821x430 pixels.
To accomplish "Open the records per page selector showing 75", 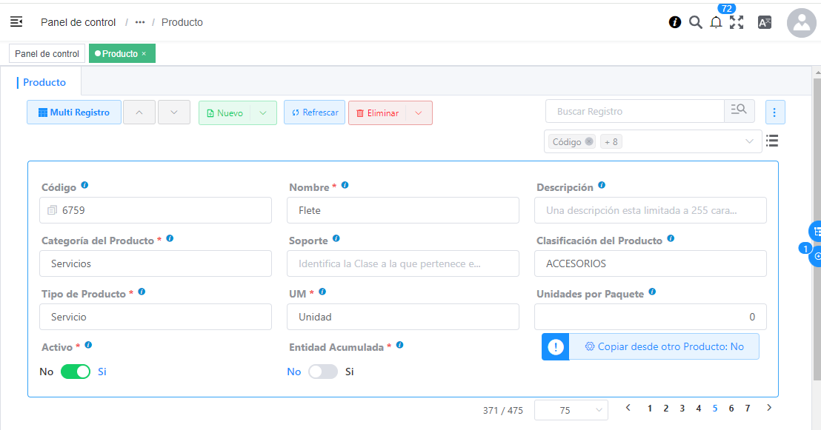I will (x=571, y=409).
